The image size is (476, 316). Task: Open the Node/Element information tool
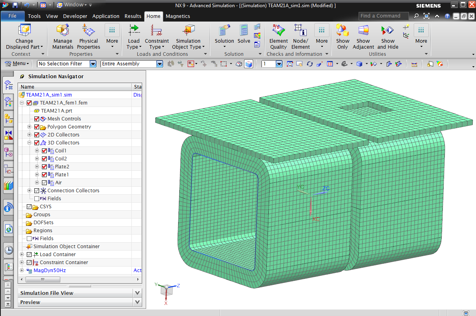pyautogui.click(x=300, y=31)
